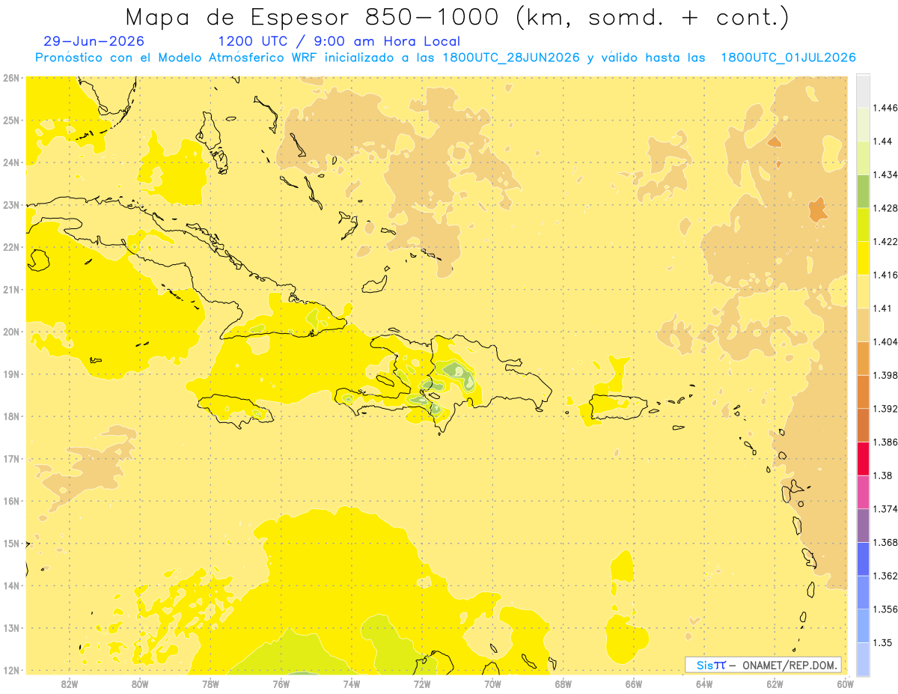Image resolution: width=898 pixels, height=694 pixels.
Task: Click the 12N latitude axis label
Action: pyautogui.click(x=11, y=670)
